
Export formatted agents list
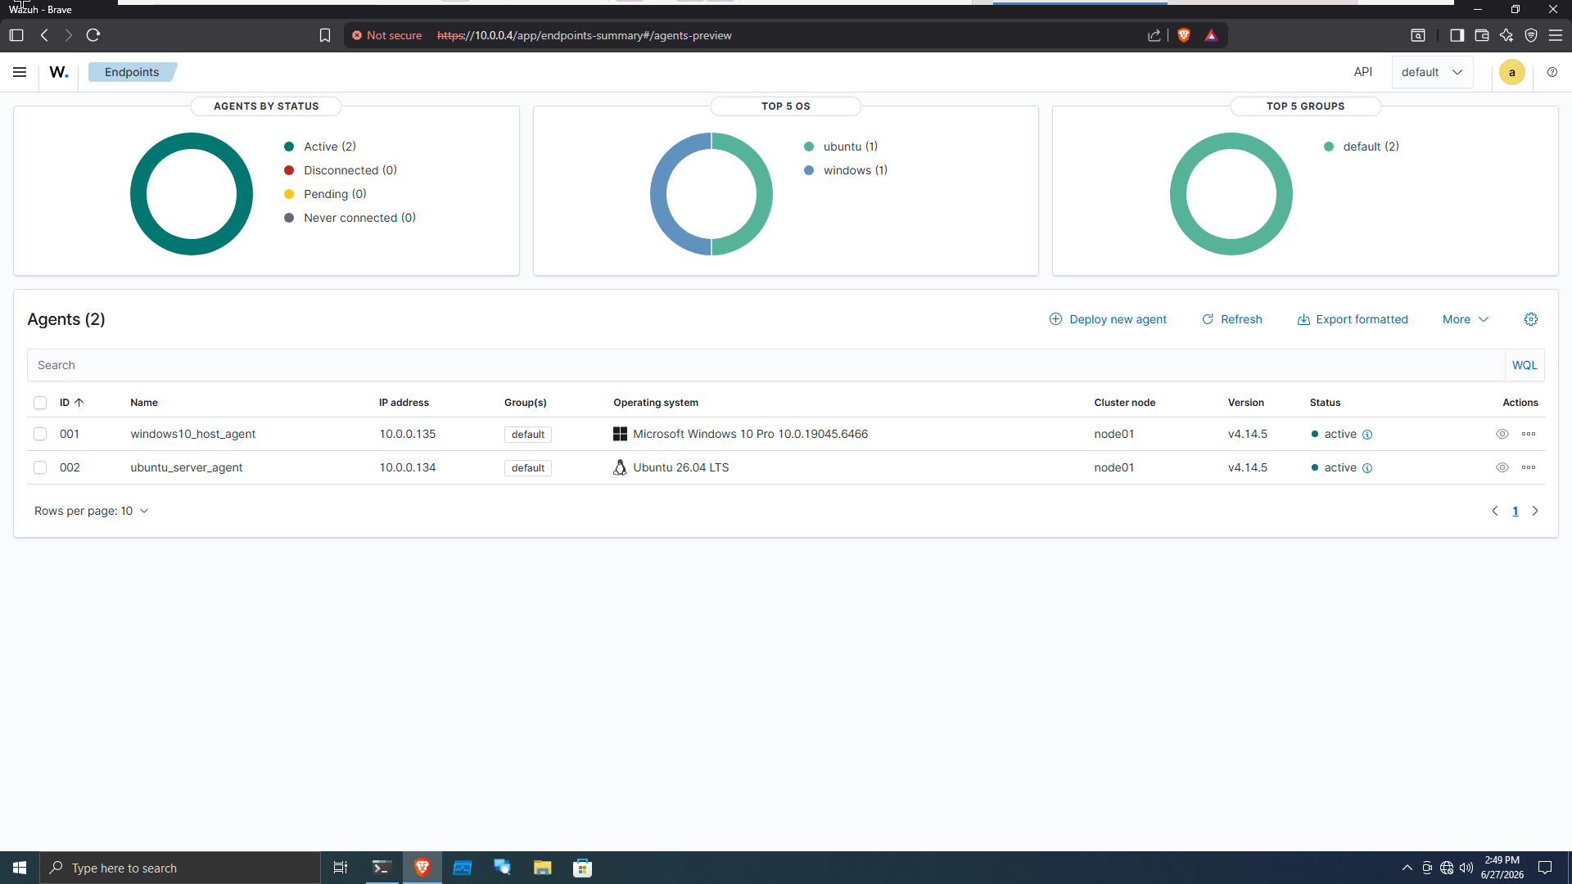1353,319
